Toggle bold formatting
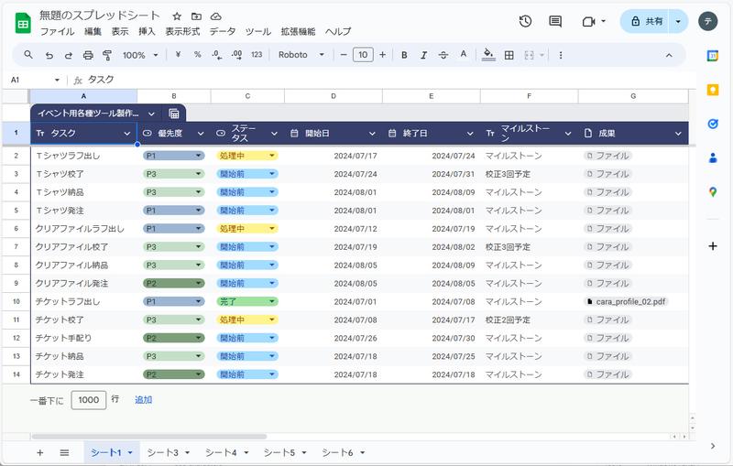Screen dimensions: 733x466 pyautogui.click(x=404, y=55)
